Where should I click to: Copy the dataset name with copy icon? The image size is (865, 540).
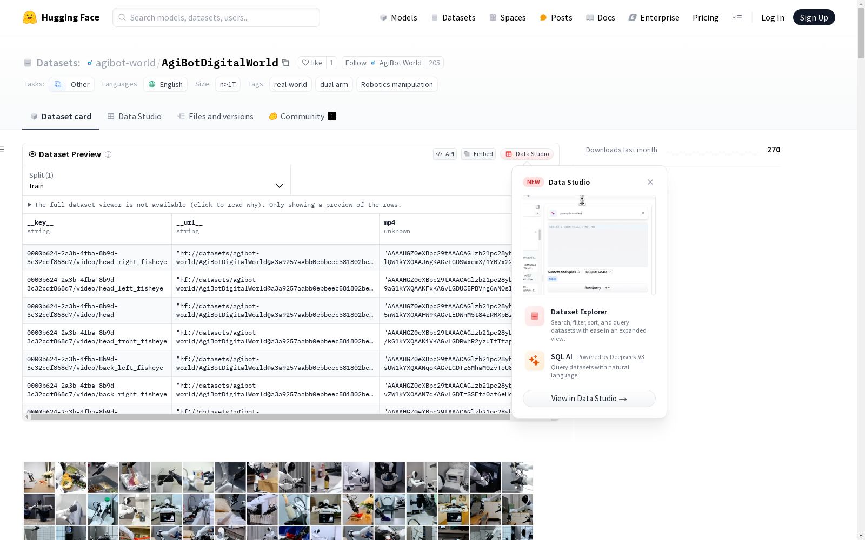pos(285,63)
